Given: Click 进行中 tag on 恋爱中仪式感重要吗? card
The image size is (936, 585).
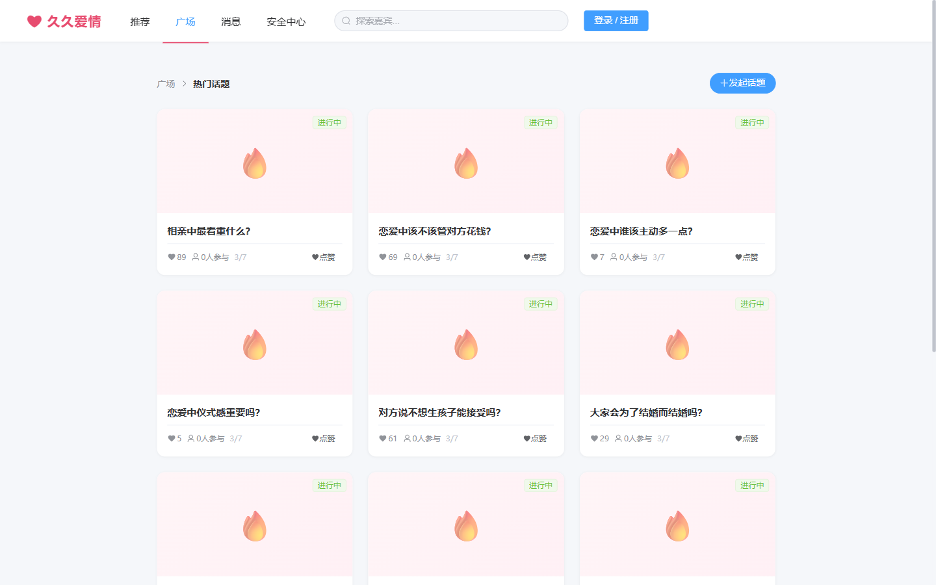Looking at the screenshot, I should [x=329, y=304].
